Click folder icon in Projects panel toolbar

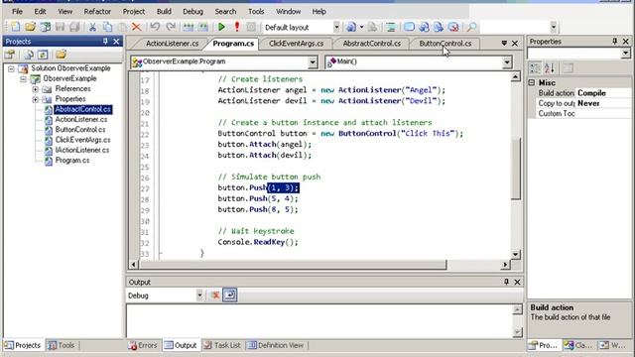[62, 55]
